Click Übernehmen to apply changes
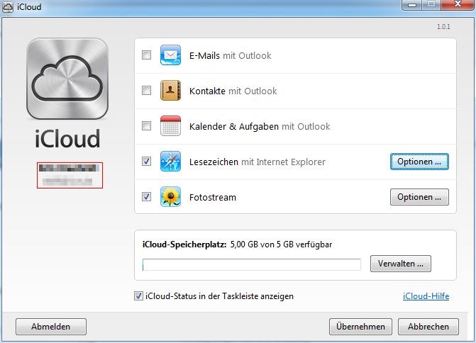 click(x=360, y=327)
